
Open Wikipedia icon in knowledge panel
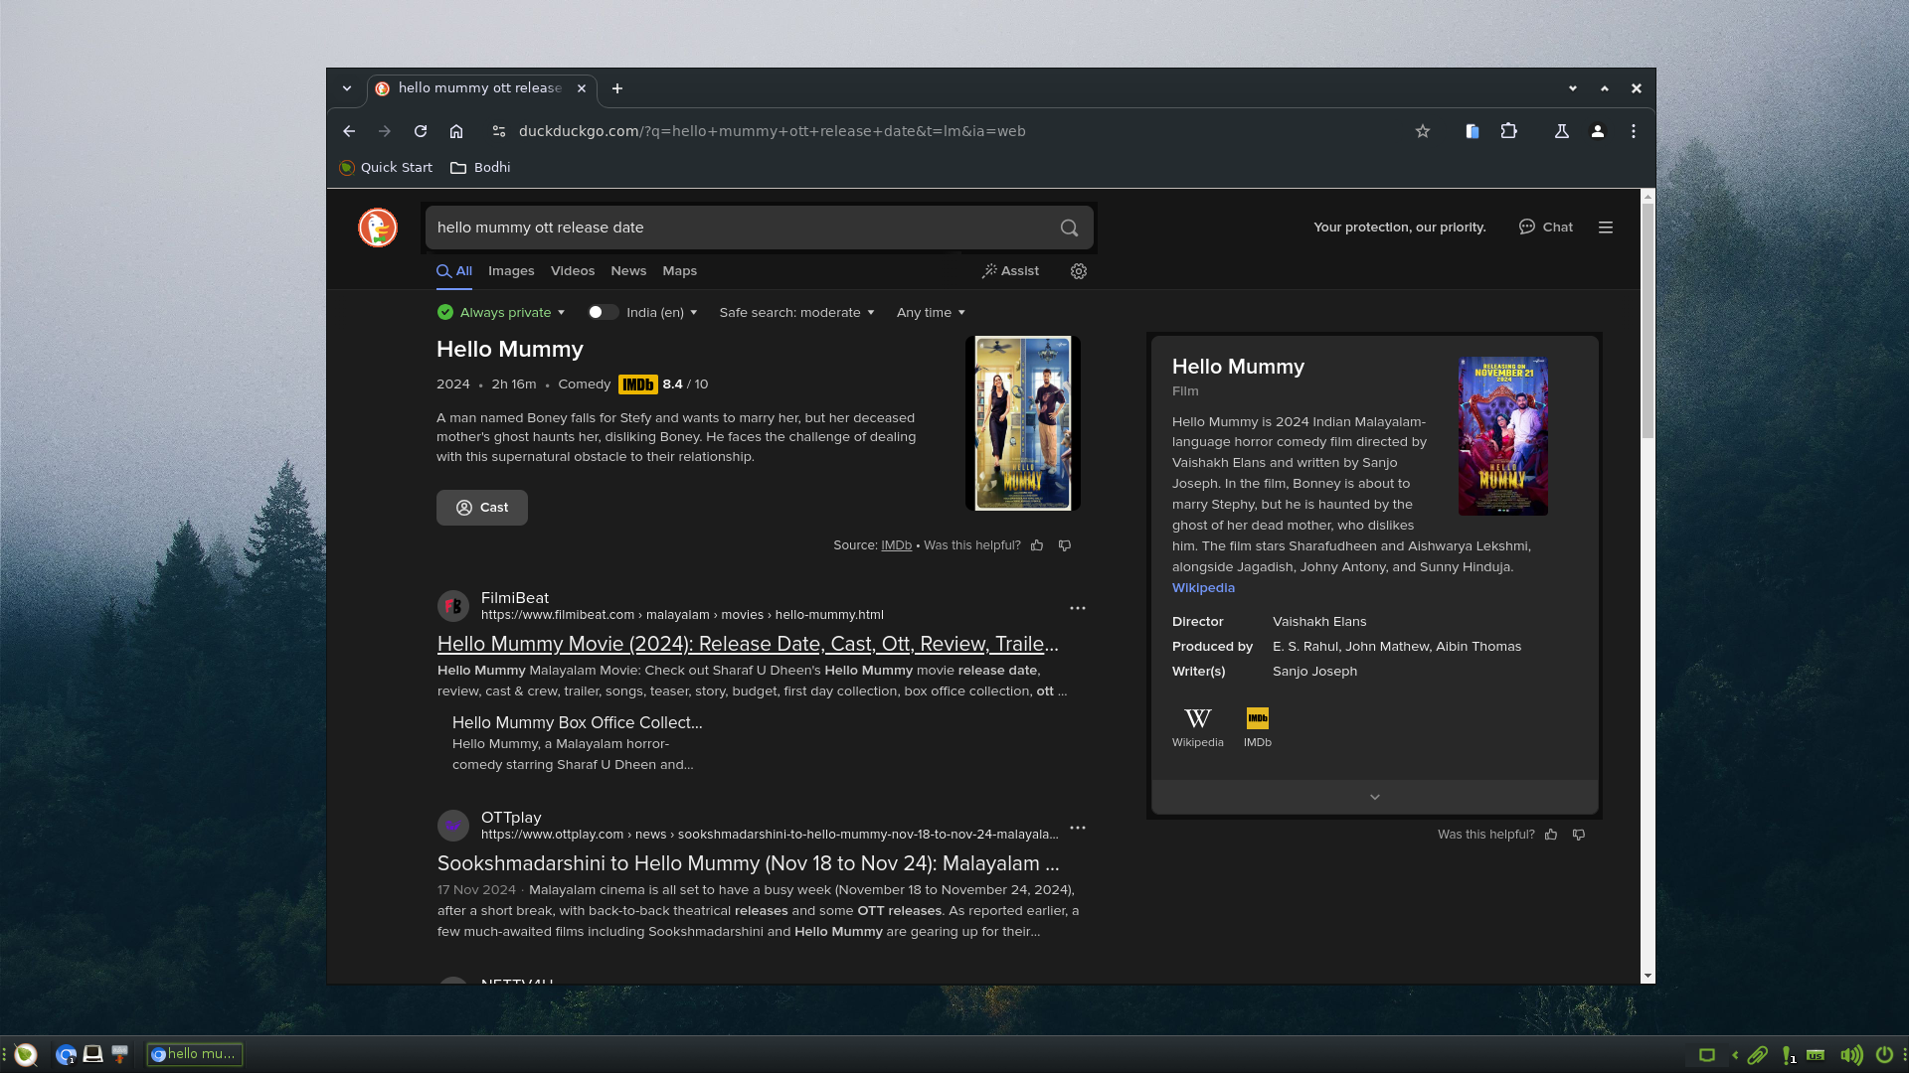point(1197,727)
